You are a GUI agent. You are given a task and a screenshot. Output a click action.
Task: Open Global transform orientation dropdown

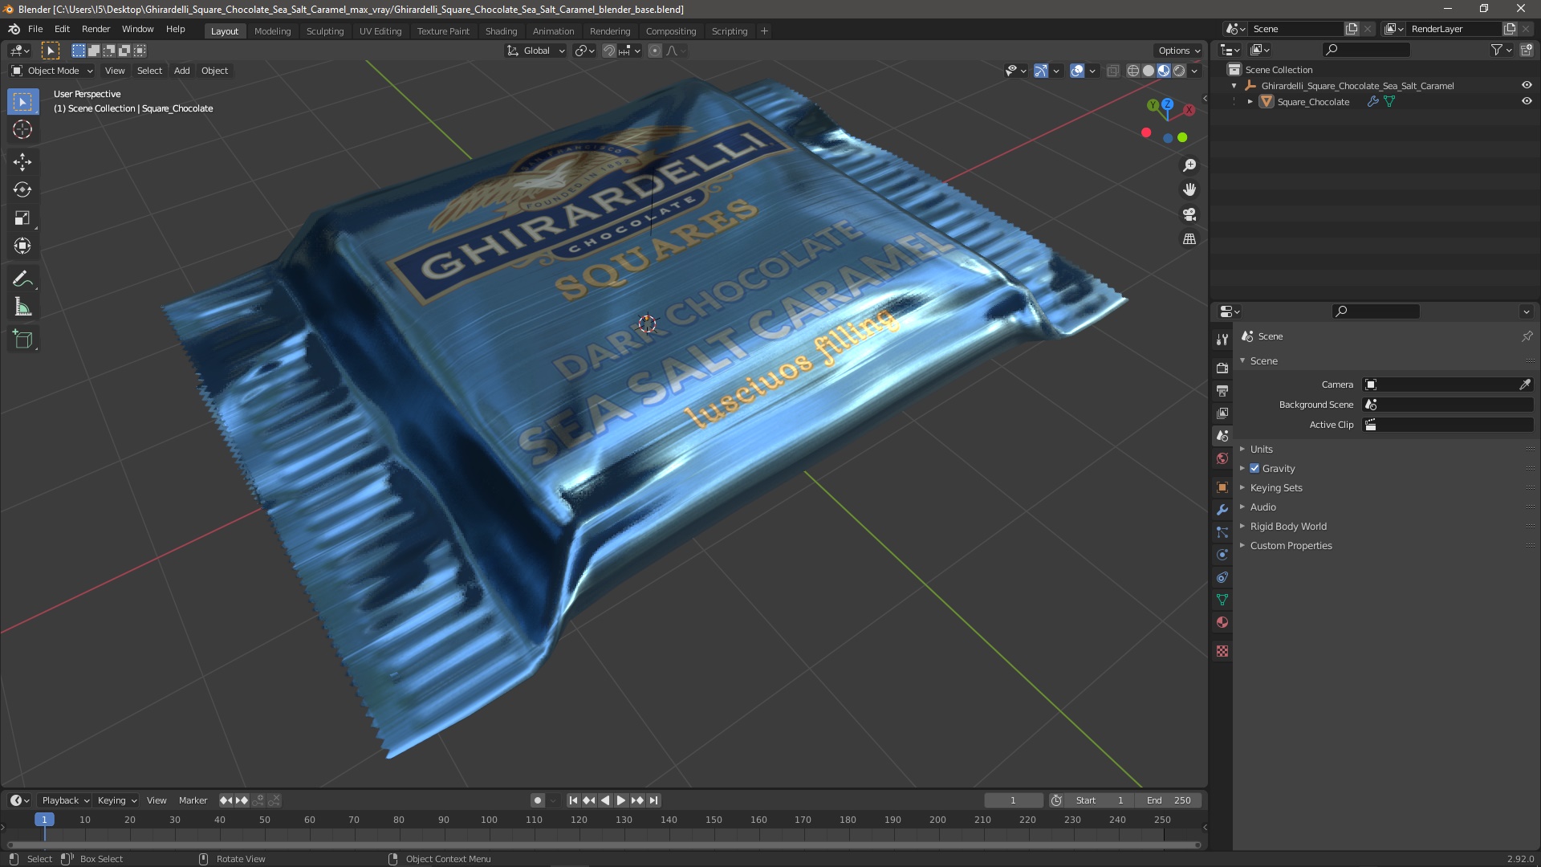coord(535,51)
